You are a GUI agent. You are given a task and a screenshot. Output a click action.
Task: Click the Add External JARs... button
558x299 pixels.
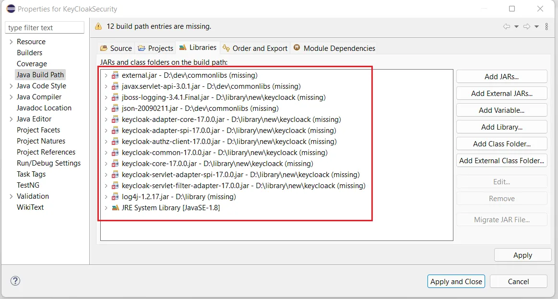(x=501, y=93)
